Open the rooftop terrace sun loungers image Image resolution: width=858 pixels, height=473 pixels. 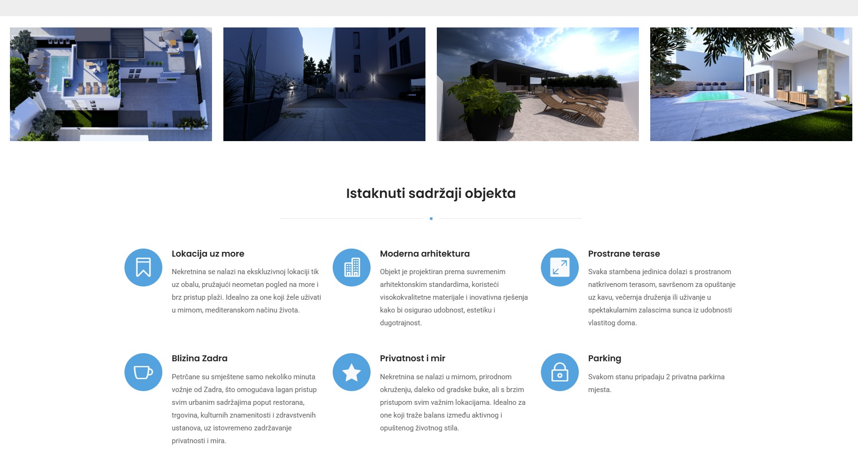pyautogui.click(x=538, y=84)
